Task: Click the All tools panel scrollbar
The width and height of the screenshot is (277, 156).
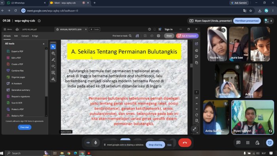Action: click(46, 72)
